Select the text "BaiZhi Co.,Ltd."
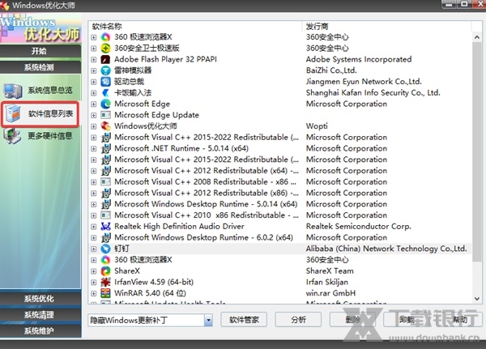This screenshot has height=349, width=486. point(331,70)
